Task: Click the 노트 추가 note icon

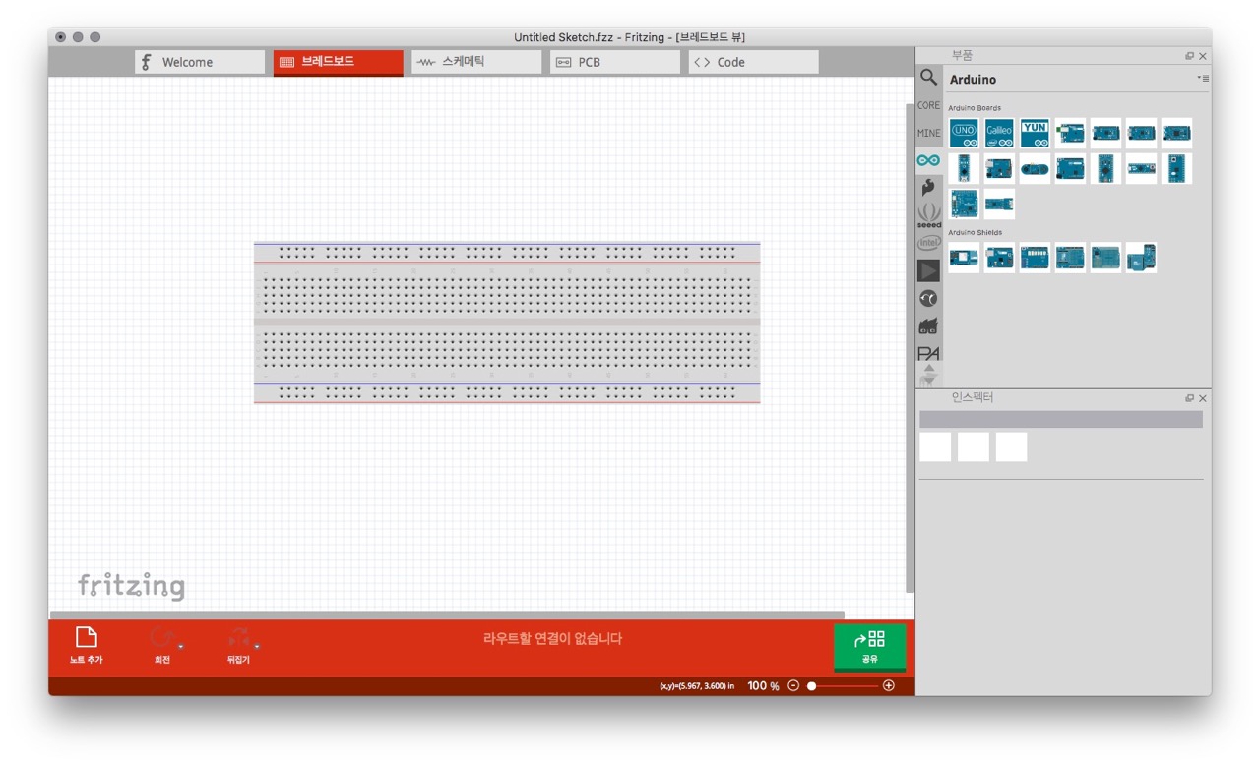Action: 87,637
